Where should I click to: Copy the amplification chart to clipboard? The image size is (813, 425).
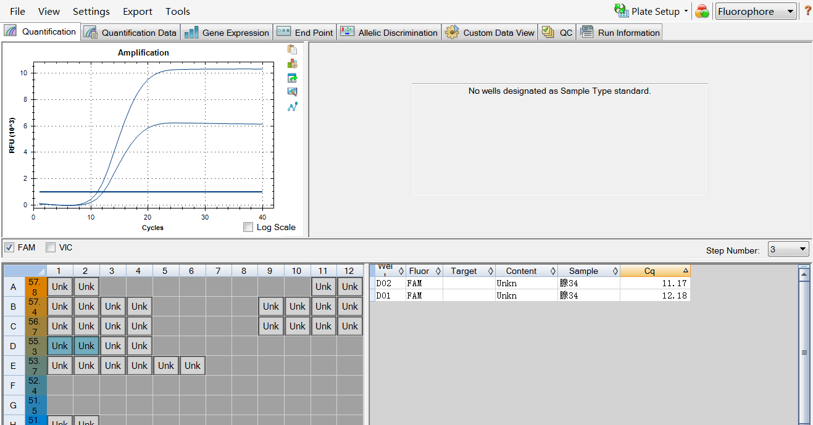coord(293,49)
